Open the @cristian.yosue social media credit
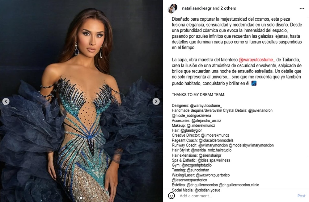 (x=207, y=190)
